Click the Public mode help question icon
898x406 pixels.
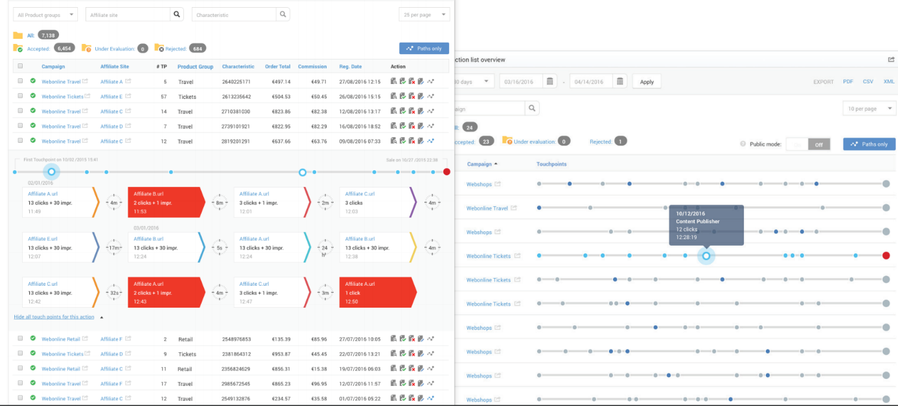(743, 144)
